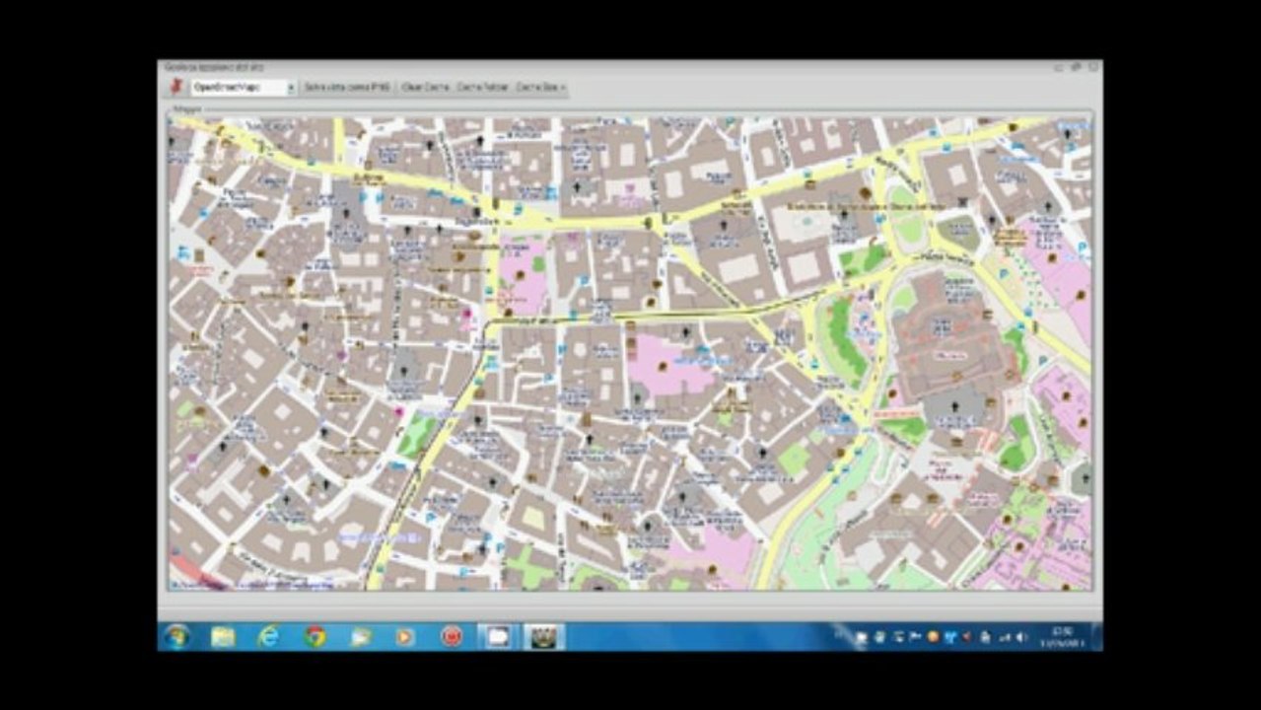The height and width of the screenshot is (710, 1261).
Task: Click the 'Salva vista come PNG' button
Action: coord(346,88)
